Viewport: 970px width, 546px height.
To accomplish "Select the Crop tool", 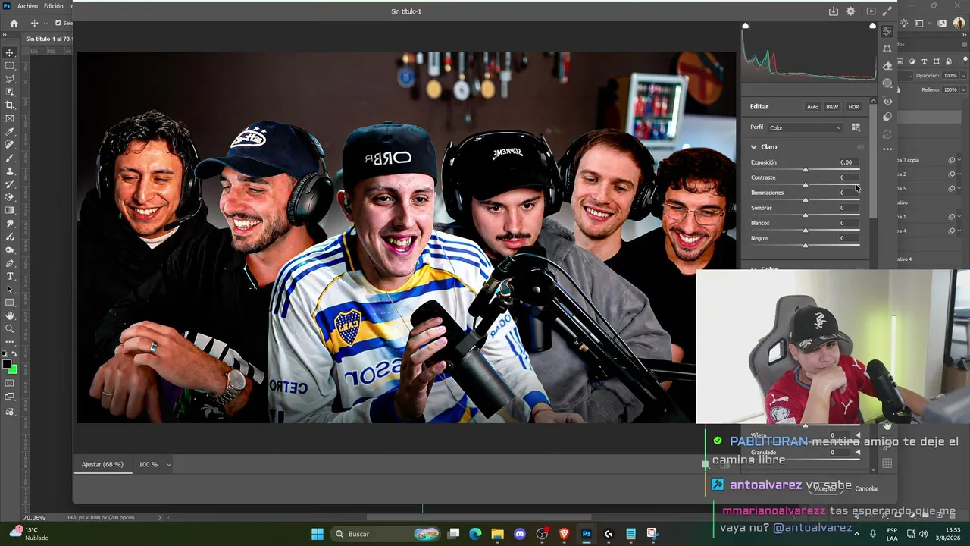I will coord(10,105).
